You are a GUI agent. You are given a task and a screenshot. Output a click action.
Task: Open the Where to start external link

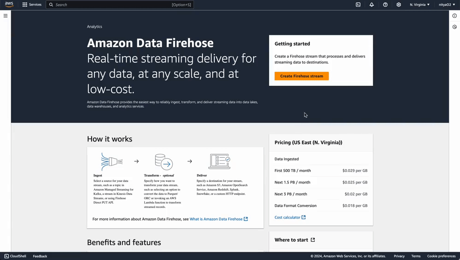point(295,240)
